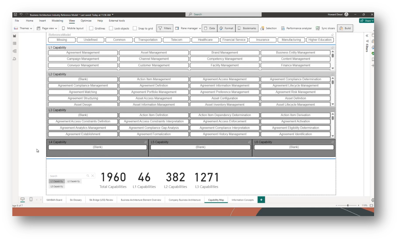Open DAX query view from left sidebar
Image resolution: width=399 pixels, height=241 pixels.
click(x=14, y=59)
